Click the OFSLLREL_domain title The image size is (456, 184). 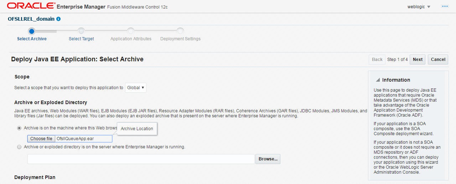click(31, 19)
